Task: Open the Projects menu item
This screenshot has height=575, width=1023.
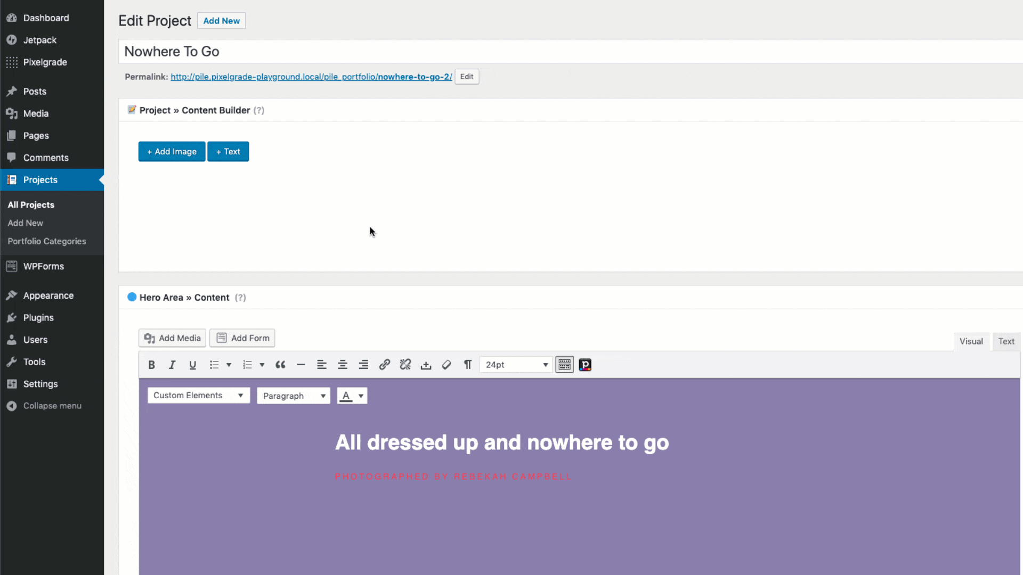Action: [x=40, y=179]
